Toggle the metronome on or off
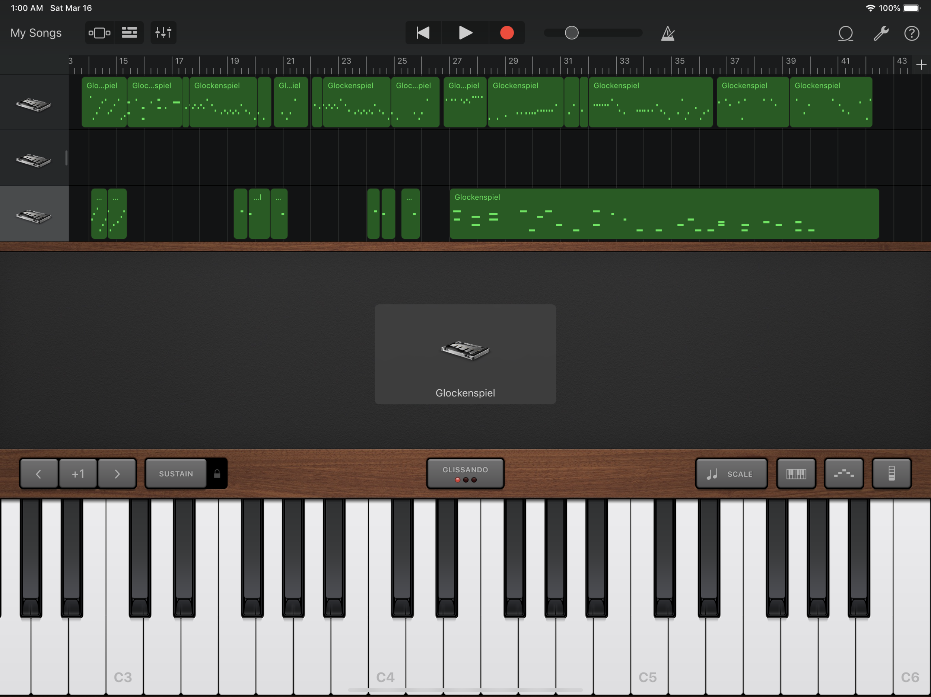 coord(667,33)
